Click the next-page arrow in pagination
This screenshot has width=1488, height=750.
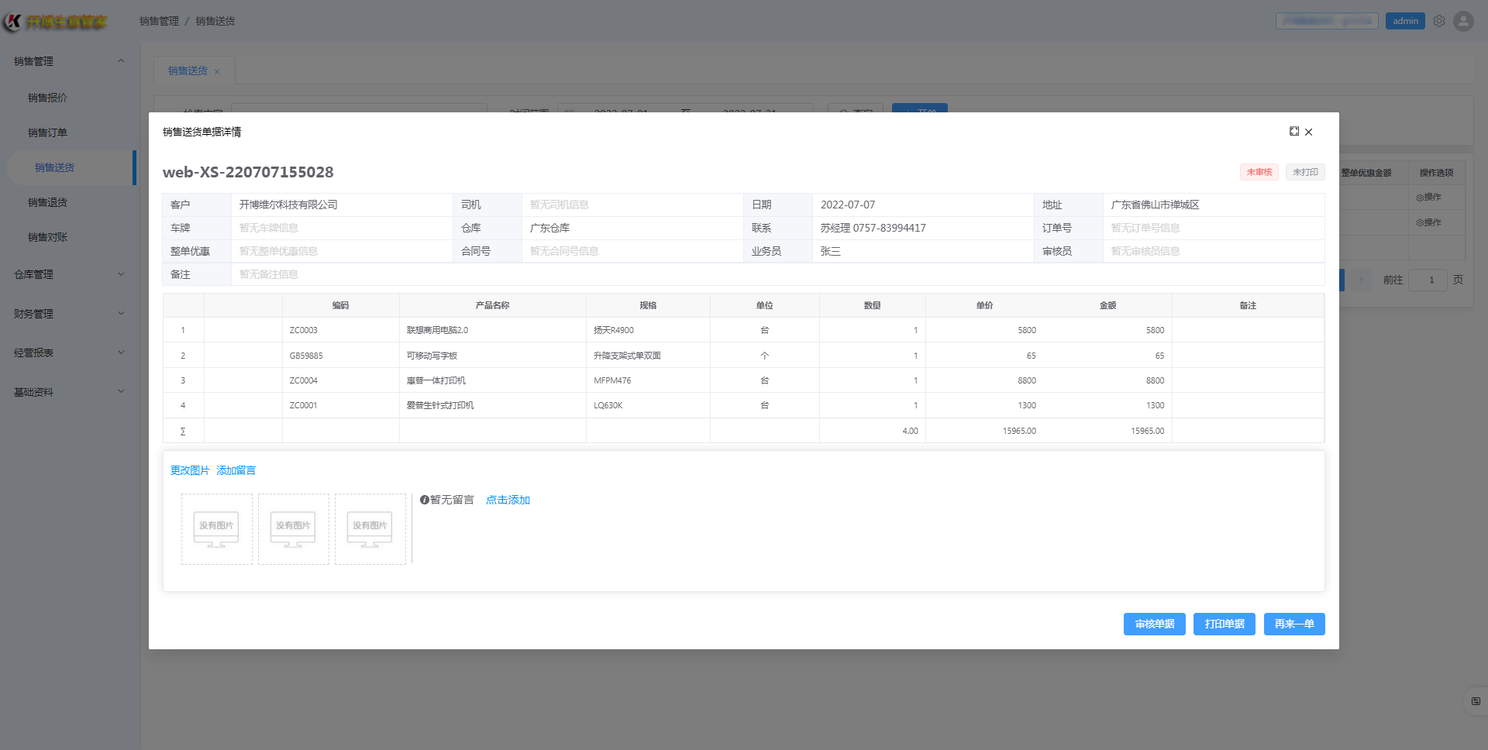coord(1362,280)
